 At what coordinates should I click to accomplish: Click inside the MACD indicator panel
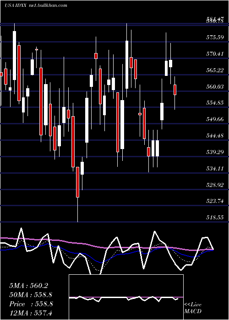126,297
